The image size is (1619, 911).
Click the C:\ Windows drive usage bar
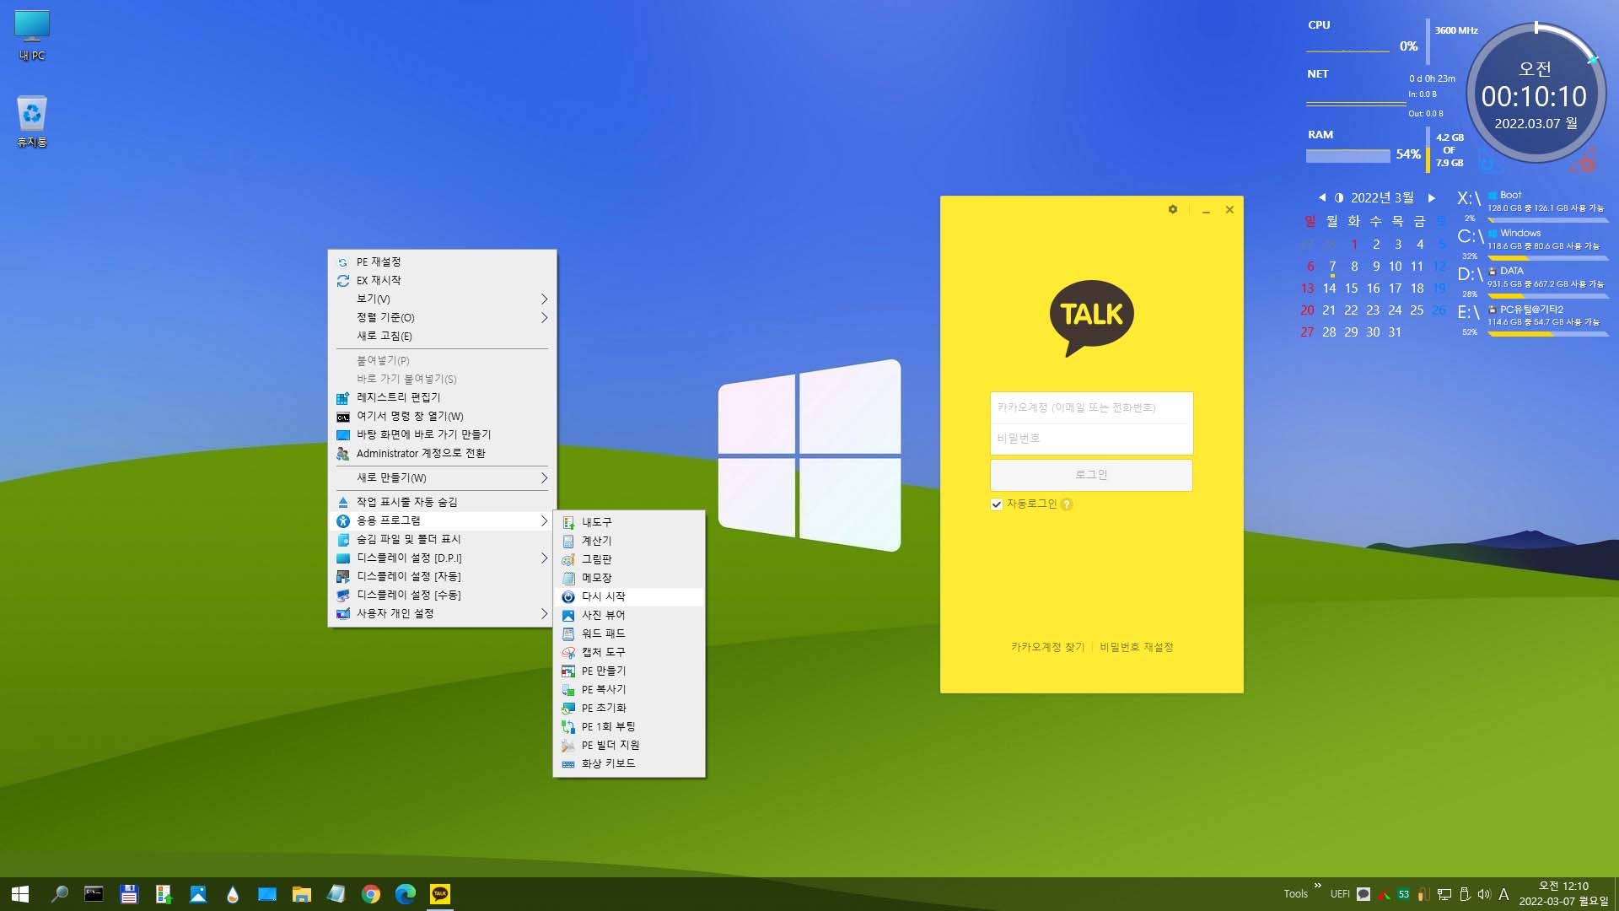point(1547,258)
